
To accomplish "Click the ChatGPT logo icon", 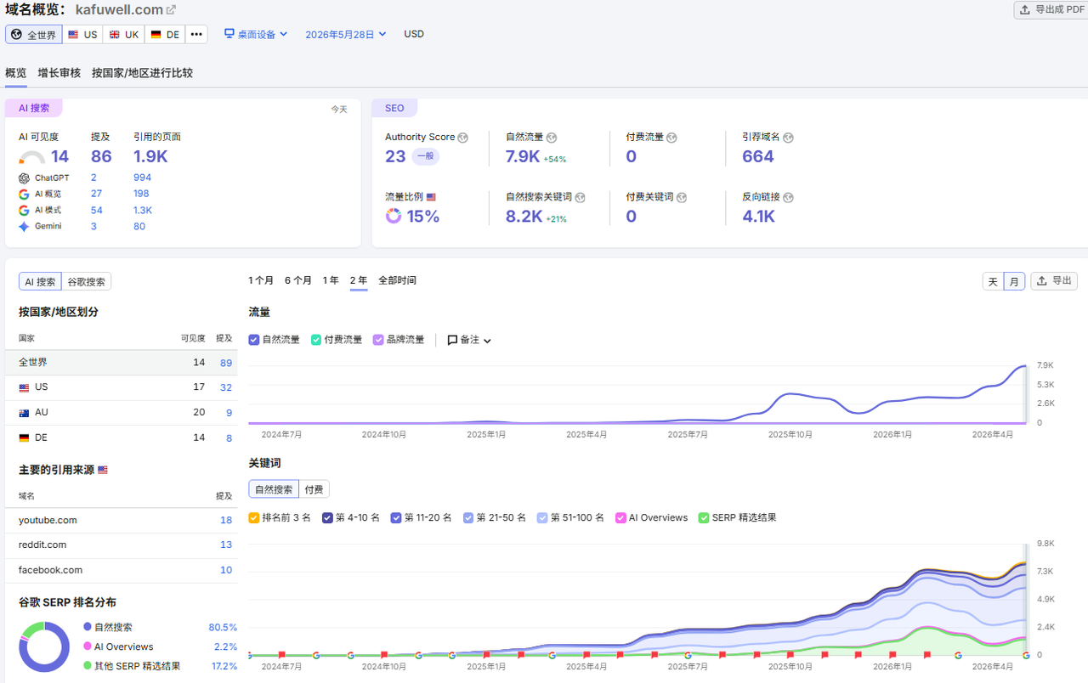I will [24, 178].
